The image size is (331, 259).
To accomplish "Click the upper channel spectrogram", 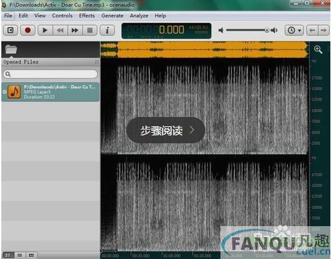I will pos(205,106).
